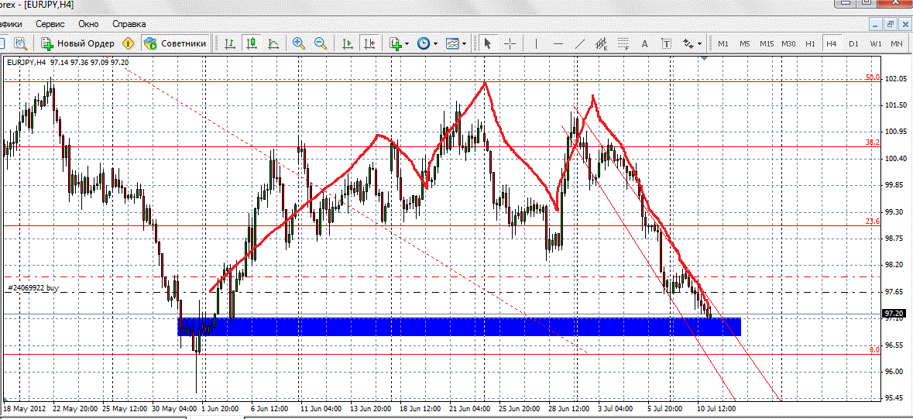Pick the trendline drawing tool
The width and height of the screenshot is (913, 419).
point(580,43)
